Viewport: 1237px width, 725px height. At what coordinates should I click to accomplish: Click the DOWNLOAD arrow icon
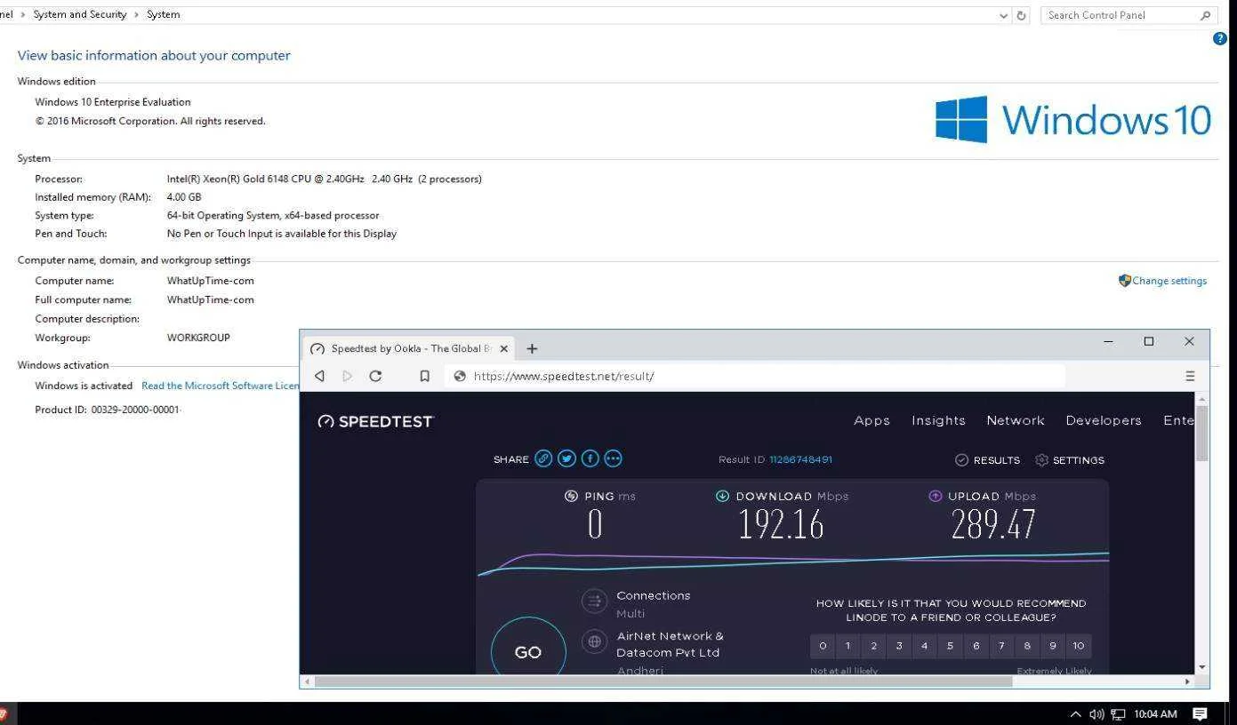click(722, 496)
